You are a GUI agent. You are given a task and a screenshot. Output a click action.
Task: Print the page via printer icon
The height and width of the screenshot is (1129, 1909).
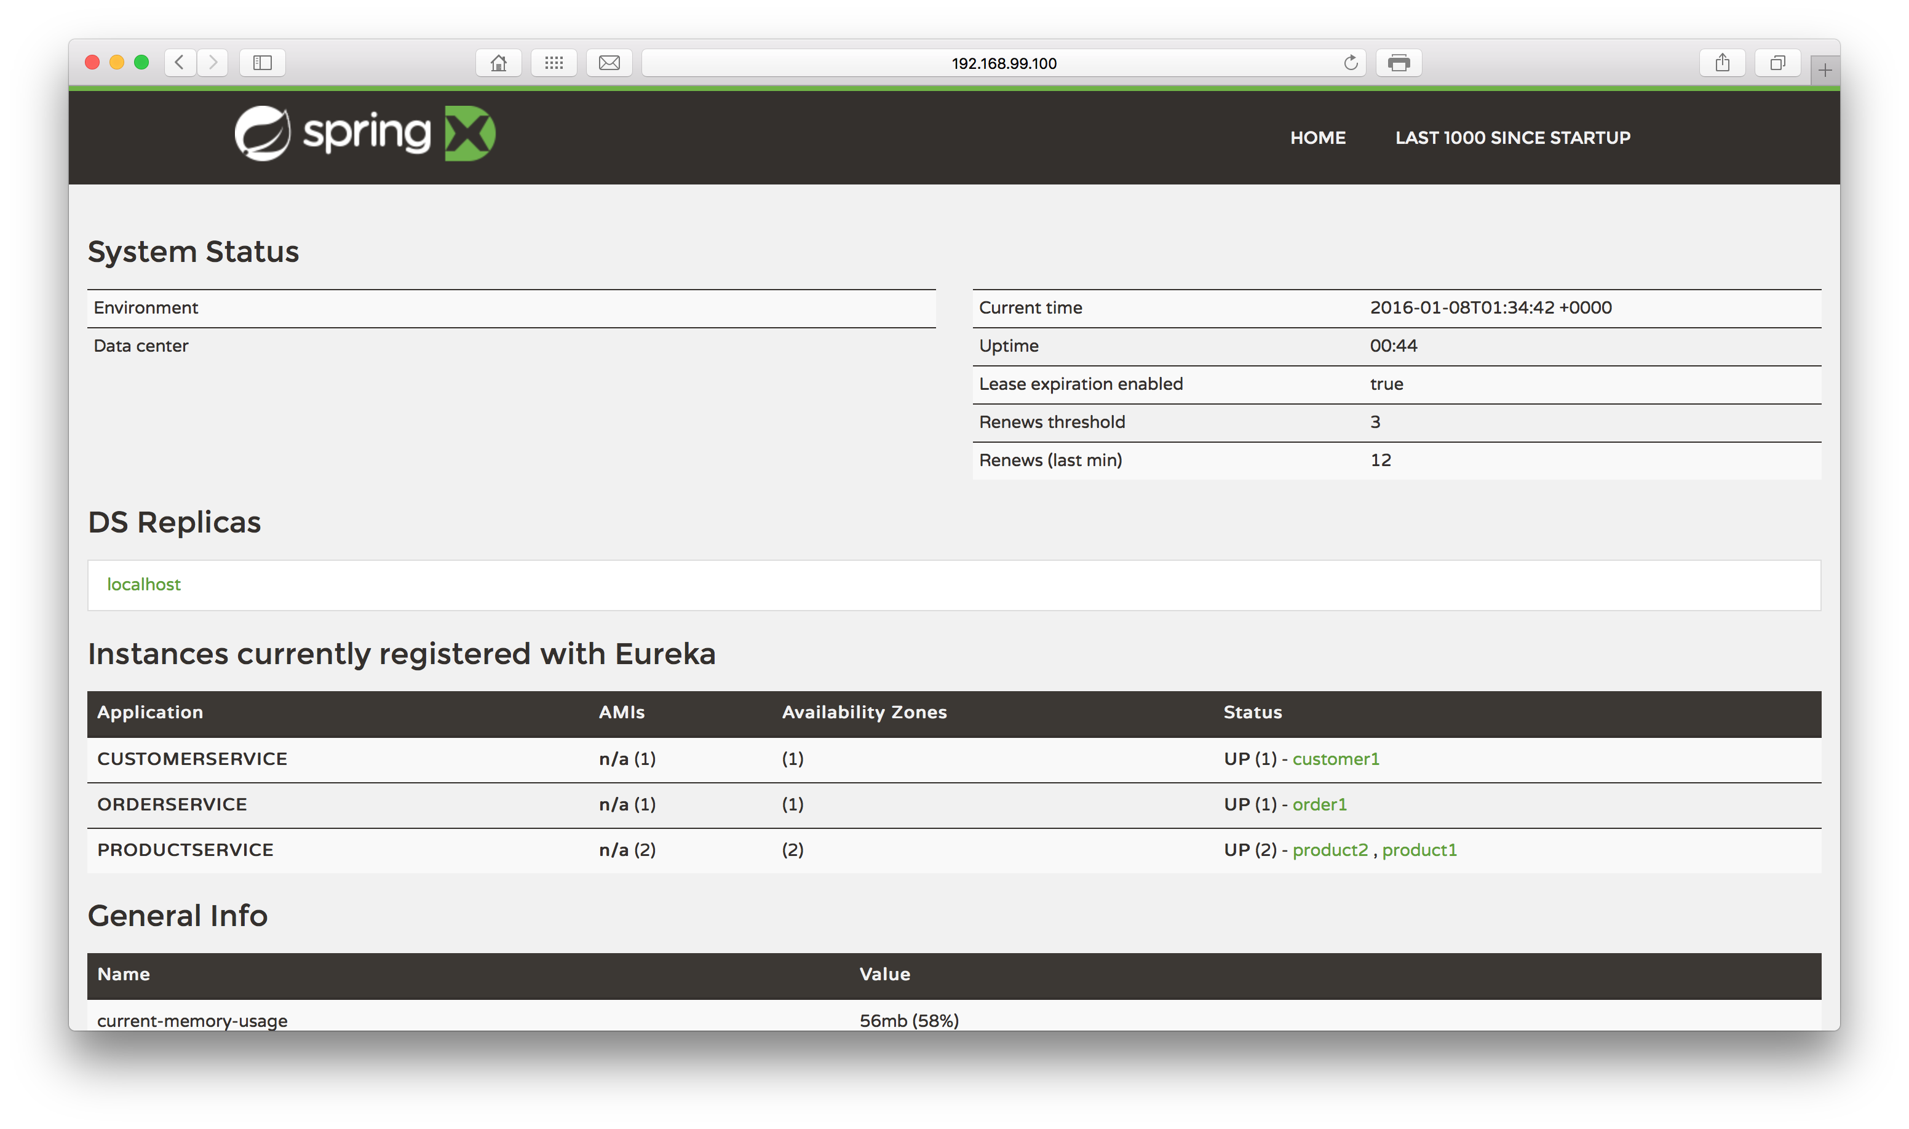(1399, 62)
